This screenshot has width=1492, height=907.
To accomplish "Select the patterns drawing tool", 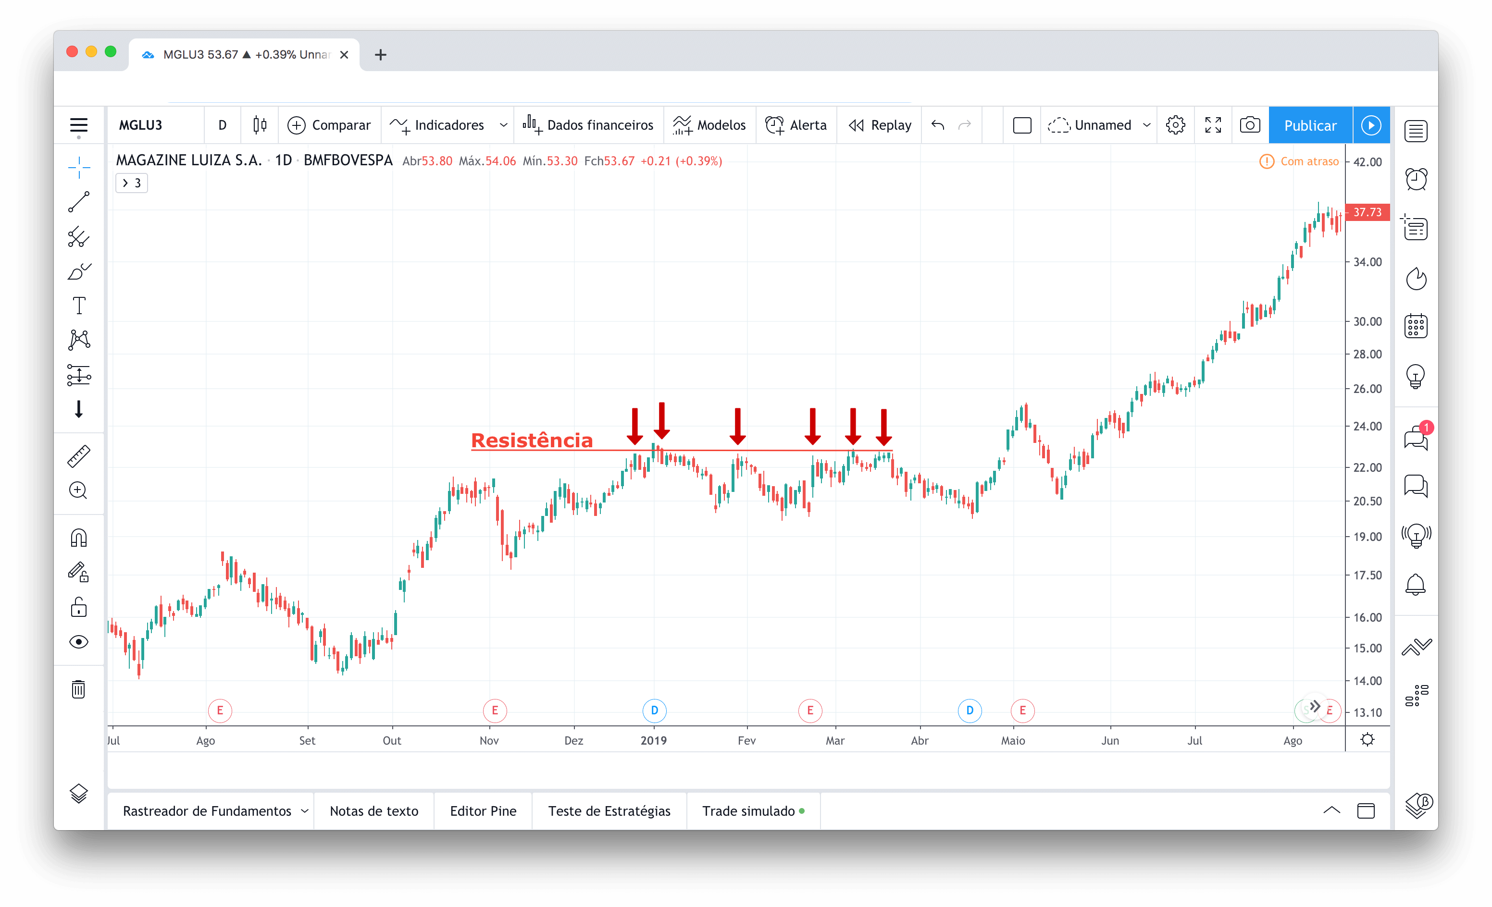I will pyautogui.click(x=79, y=340).
